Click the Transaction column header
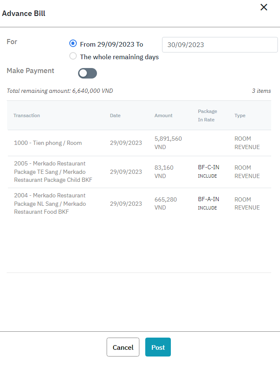The height and width of the screenshot is (367, 280). (27, 115)
